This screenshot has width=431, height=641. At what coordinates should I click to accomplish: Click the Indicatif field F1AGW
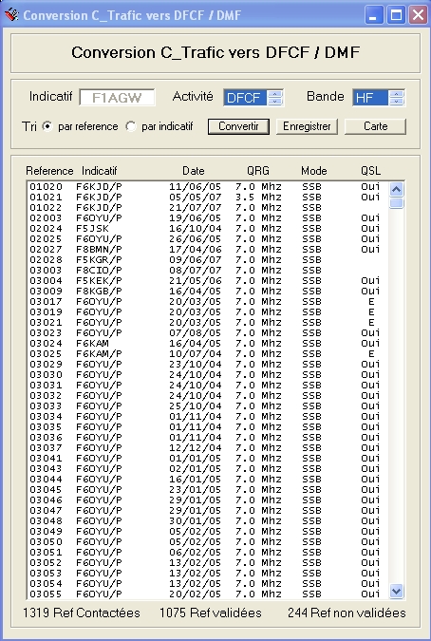(x=118, y=98)
